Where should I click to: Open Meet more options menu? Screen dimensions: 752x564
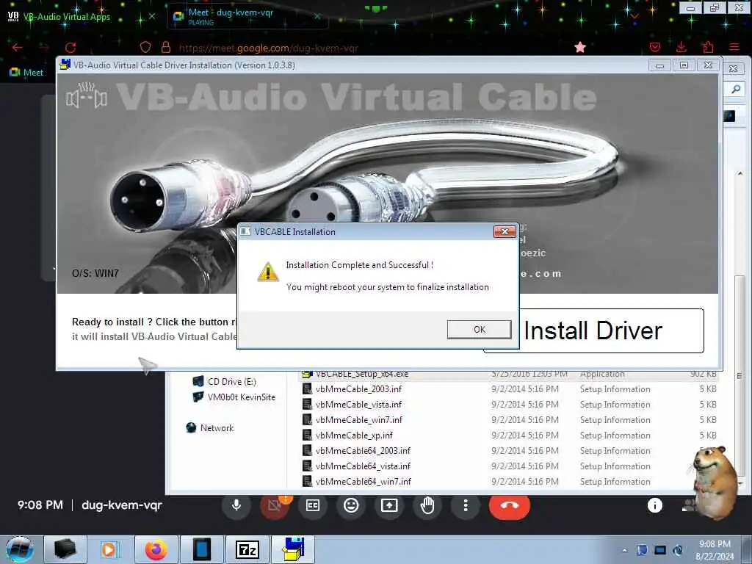(x=465, y=505)
